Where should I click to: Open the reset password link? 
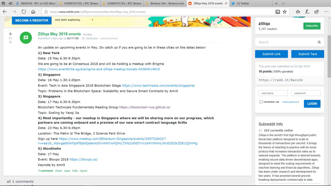(x=290, y=102)
